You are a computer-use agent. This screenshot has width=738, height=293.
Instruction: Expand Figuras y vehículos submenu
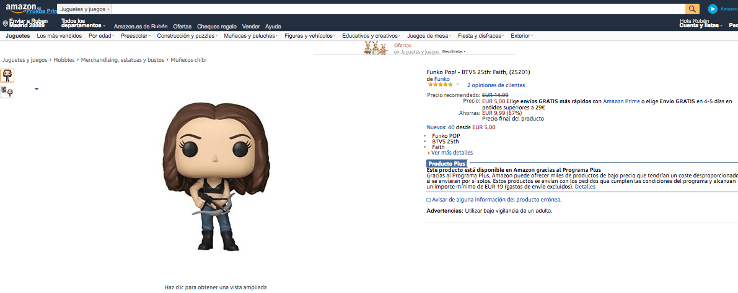(x=310, y=36)
